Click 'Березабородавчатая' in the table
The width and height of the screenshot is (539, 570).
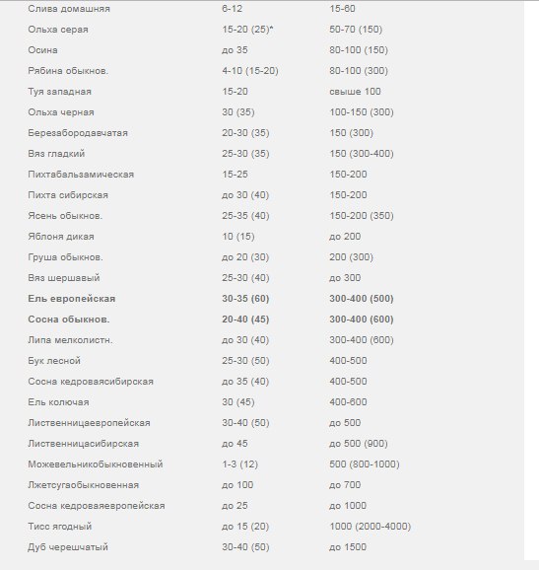tap(78, 133)
